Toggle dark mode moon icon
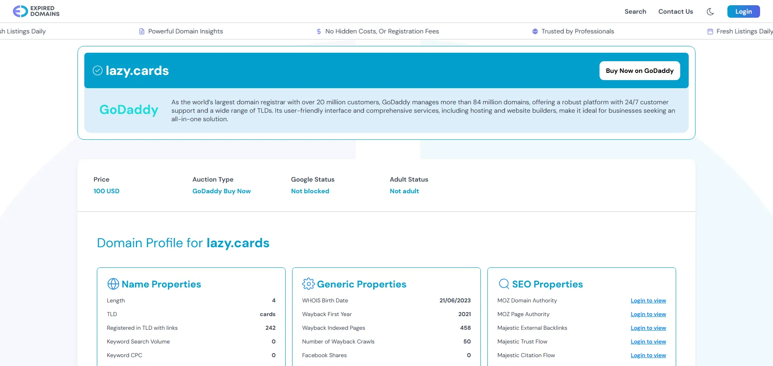The height and width of the screenshot is (366, 773). [710, 12]
